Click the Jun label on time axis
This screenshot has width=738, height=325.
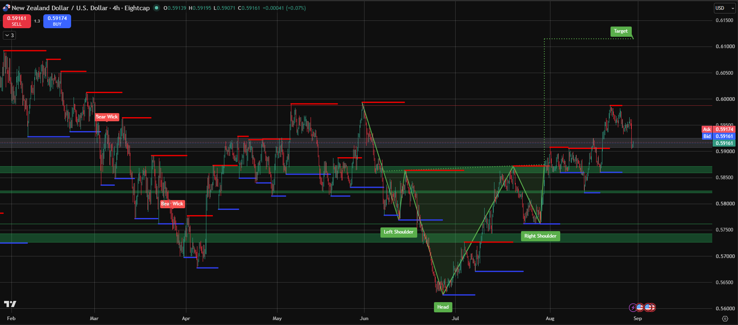tap(364, 318)
